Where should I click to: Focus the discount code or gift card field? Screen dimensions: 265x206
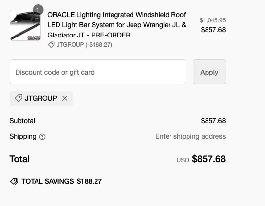(x=98, y=72)
